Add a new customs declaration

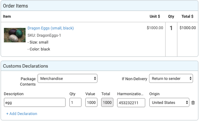pos(22,114)
